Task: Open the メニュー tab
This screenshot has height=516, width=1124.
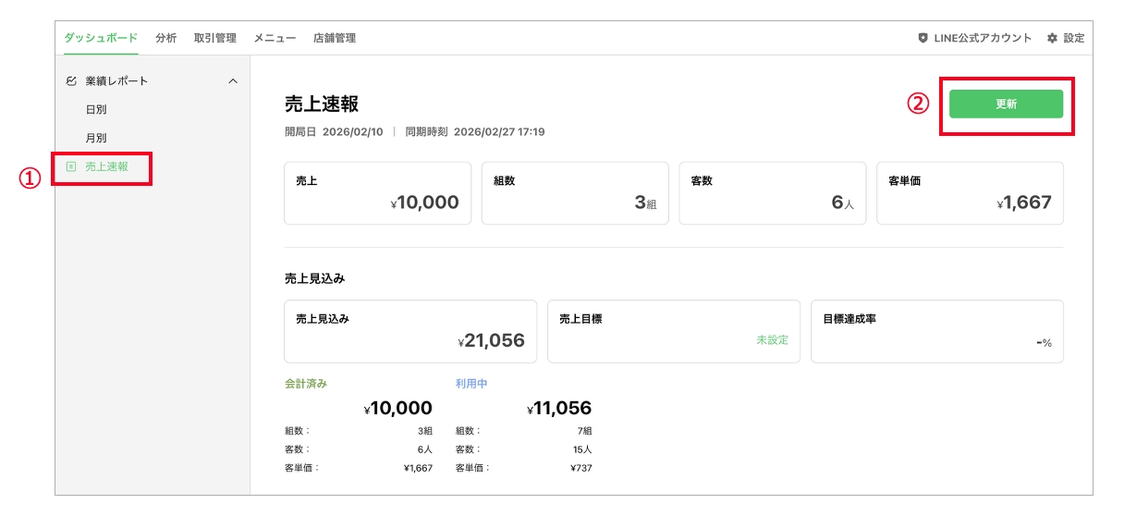Action: (275, 38)
